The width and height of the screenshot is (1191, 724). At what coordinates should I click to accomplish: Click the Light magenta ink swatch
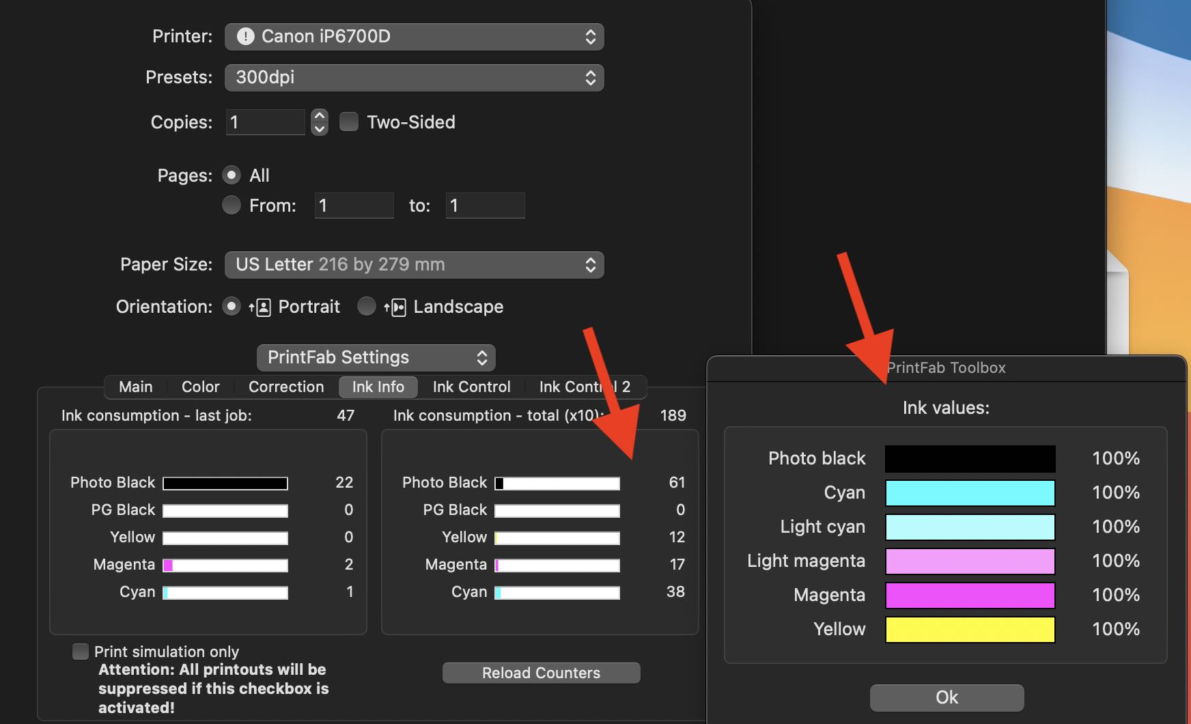(970, 561)
